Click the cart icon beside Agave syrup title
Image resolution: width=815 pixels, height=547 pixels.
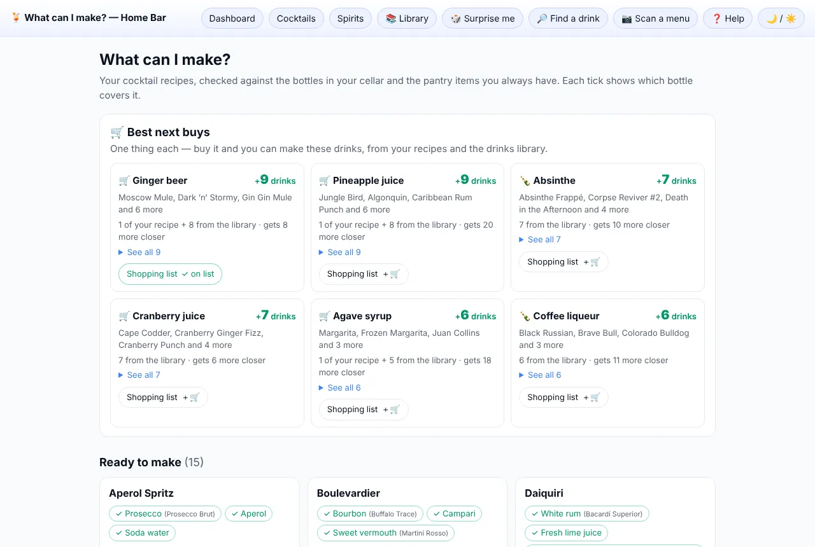[325, 316]
